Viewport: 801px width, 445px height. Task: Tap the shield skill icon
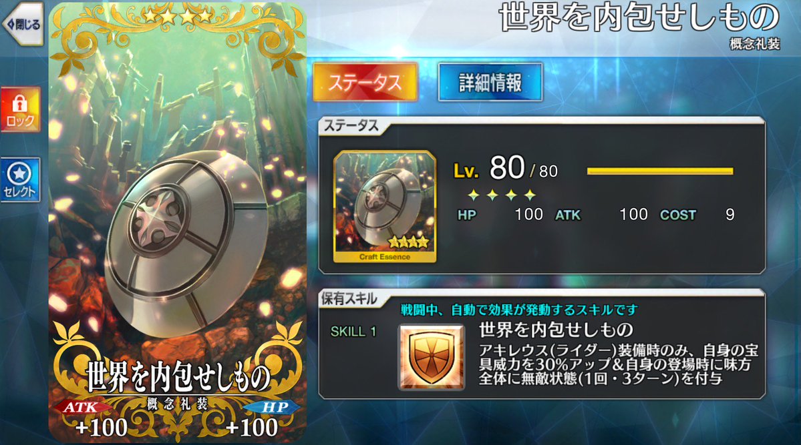pos(432,357)
